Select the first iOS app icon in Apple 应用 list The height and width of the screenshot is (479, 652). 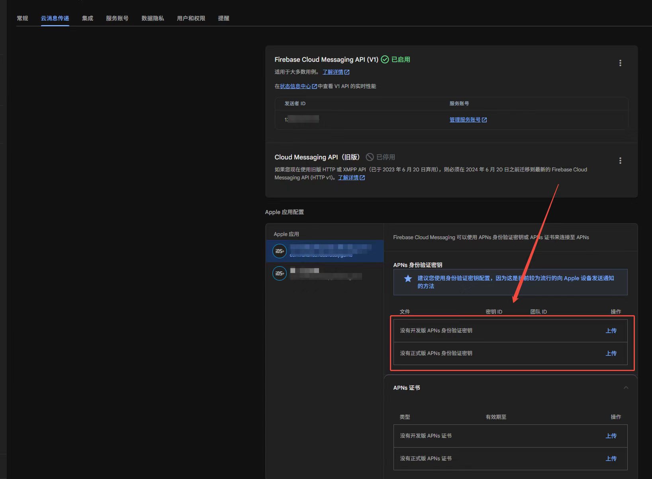point(279,251)
